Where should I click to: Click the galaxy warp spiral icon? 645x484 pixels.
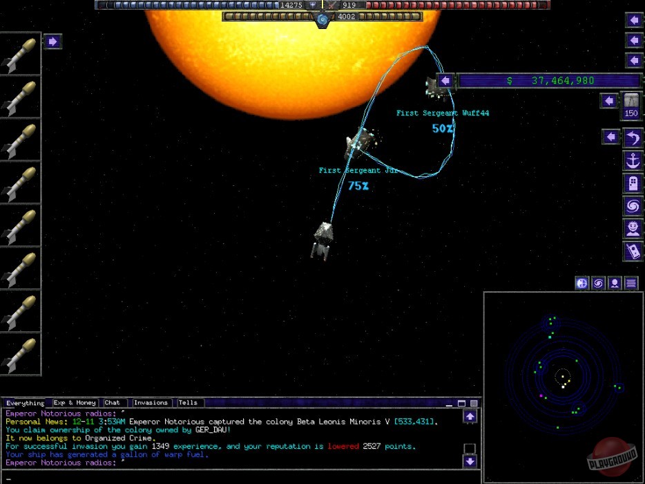pos(632,206)
